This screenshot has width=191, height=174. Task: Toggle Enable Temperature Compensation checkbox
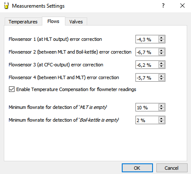[x=12, y=89]
